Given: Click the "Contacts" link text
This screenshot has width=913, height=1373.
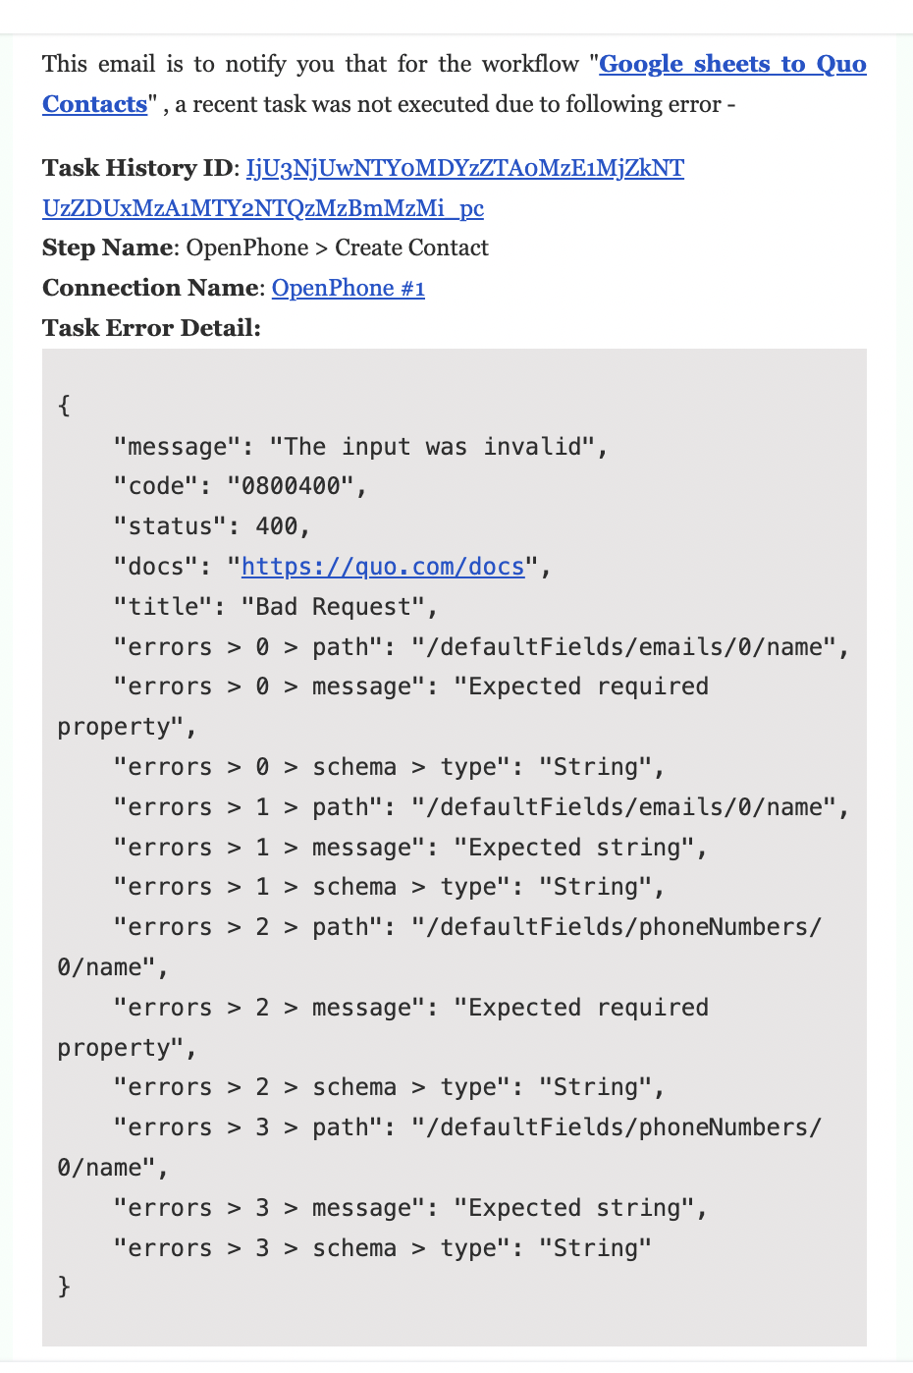Looking at the screenshot, I should (x=94, y=104).
